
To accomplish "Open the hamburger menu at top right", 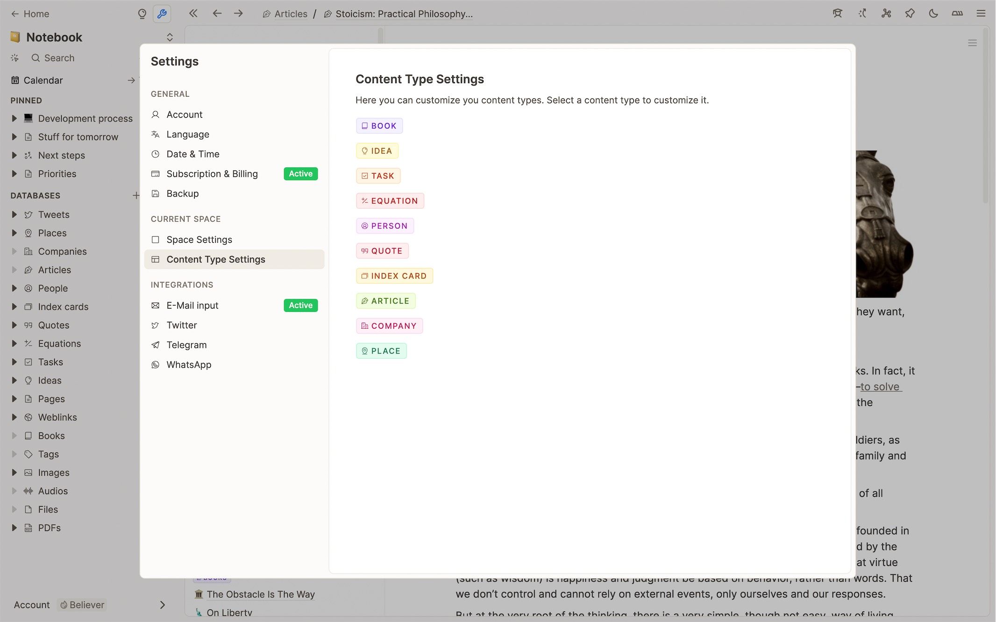I will tap(980, 14).
